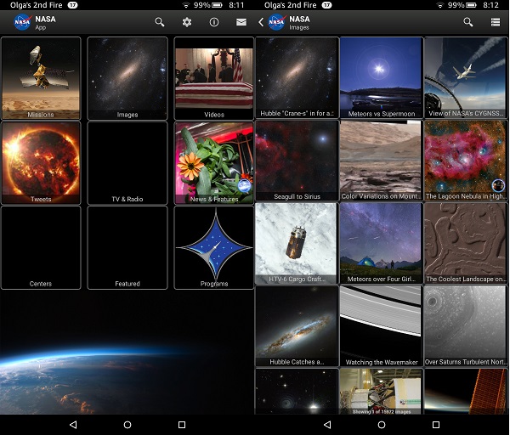Open the Videos tile
This screenshot has height=435, width=510.
point(214,78)
